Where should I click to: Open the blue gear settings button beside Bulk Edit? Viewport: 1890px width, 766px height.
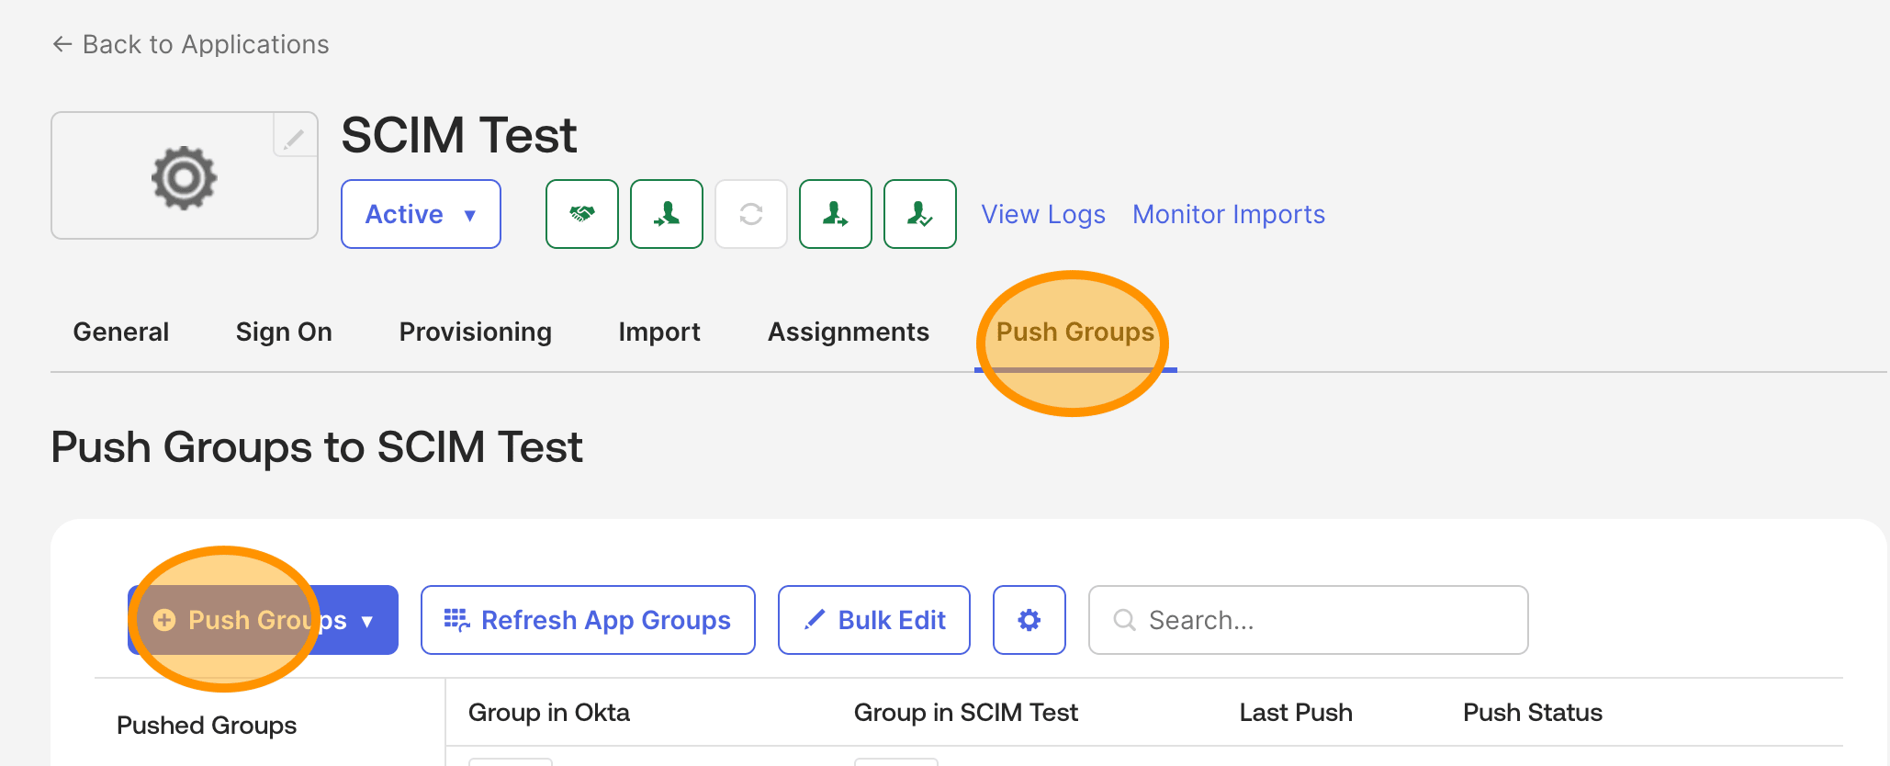click(1029, 620)
